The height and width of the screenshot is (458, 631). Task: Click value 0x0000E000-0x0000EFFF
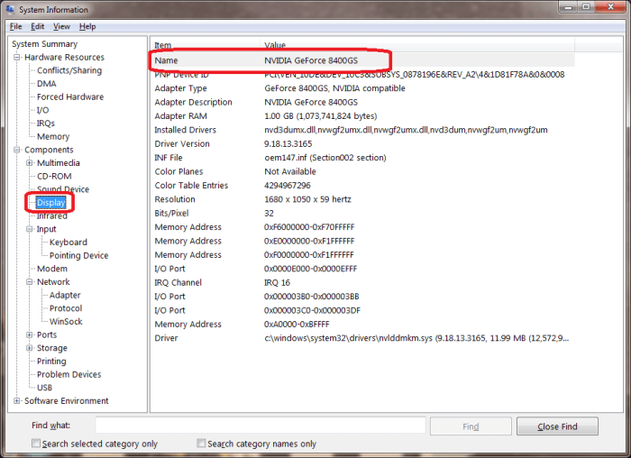310,269
